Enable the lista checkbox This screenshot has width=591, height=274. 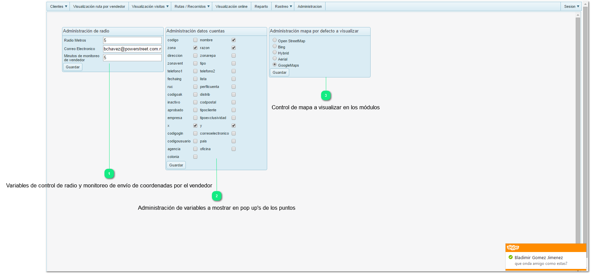pos(234,79)
